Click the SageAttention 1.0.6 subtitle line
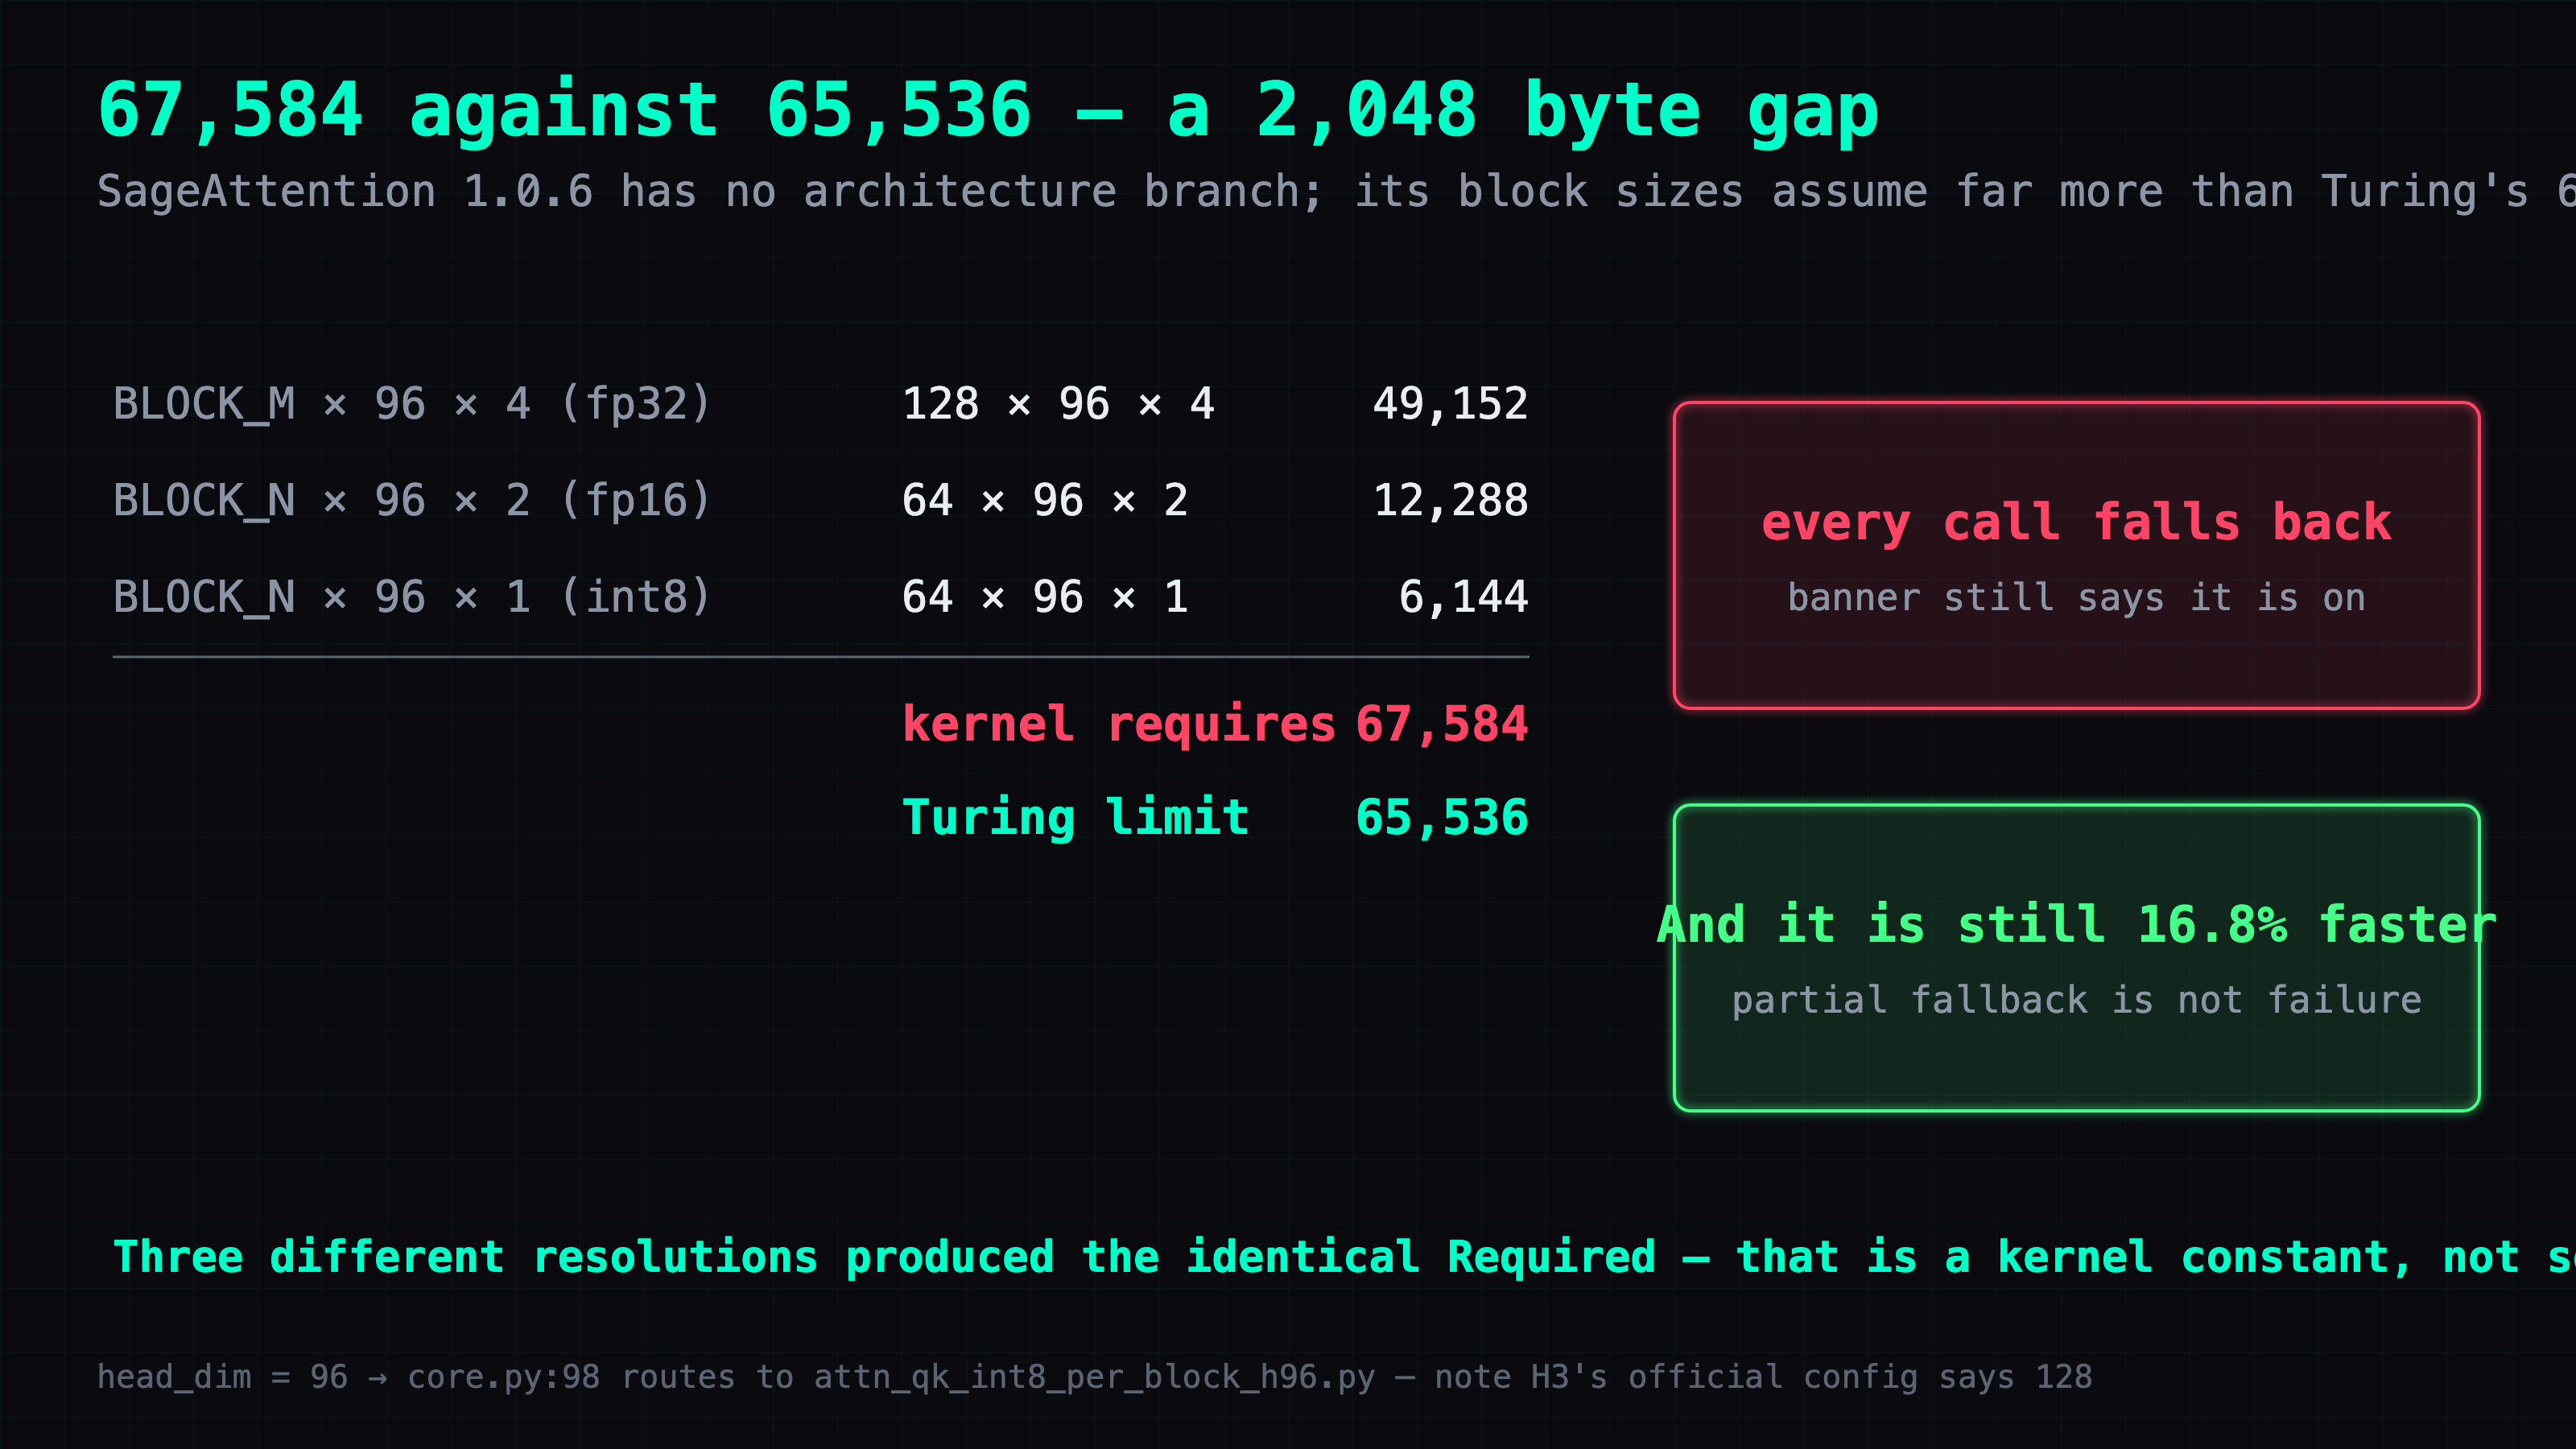2576x1449 pixels. [x=1336, y=191]
